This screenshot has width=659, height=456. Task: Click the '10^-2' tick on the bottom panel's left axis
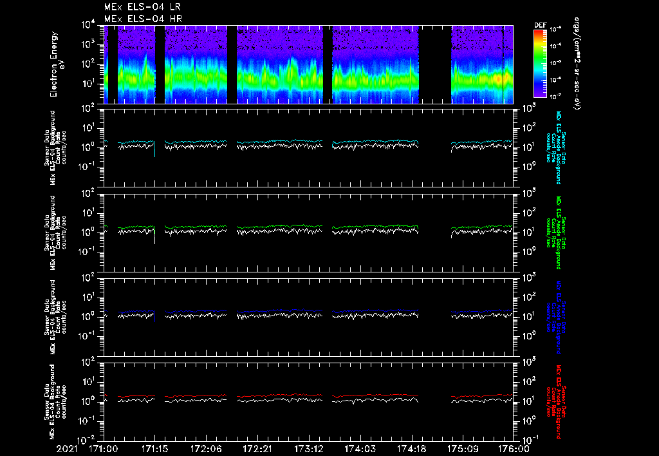pyautogui.click(x=88, y=441)
